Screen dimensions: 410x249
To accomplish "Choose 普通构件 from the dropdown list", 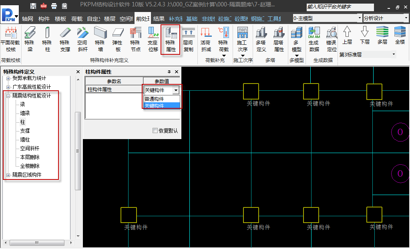I will pos(154,99).
